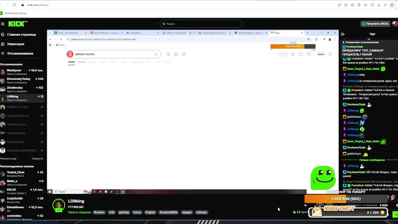Click Войти button in streamed Yandex page
Screen dimensions: 398x224
pyautogui.click(x=321, y=54)
